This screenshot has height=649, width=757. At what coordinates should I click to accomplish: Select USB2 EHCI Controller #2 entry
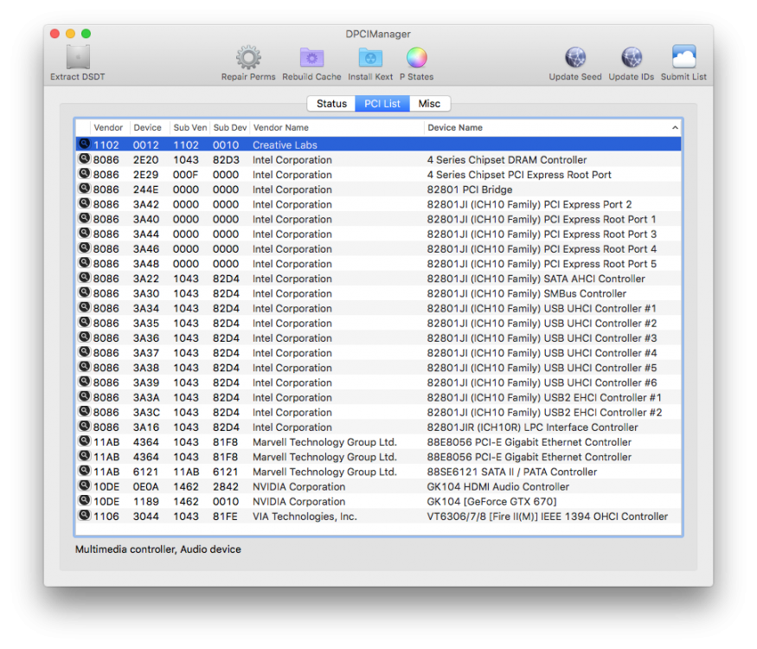(544, 413)
